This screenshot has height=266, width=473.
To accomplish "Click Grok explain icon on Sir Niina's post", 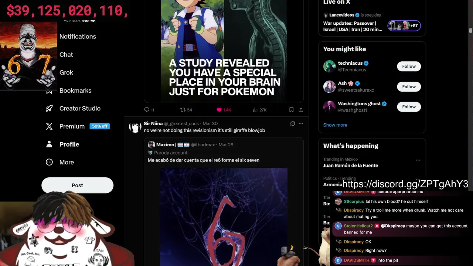I will (x=292, y=123).
